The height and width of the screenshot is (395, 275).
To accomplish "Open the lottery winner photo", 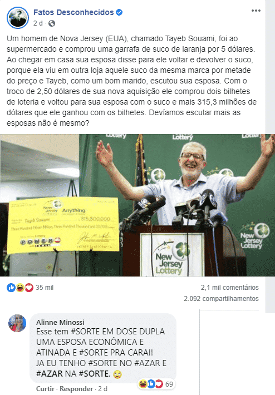I will click(137, 205).
